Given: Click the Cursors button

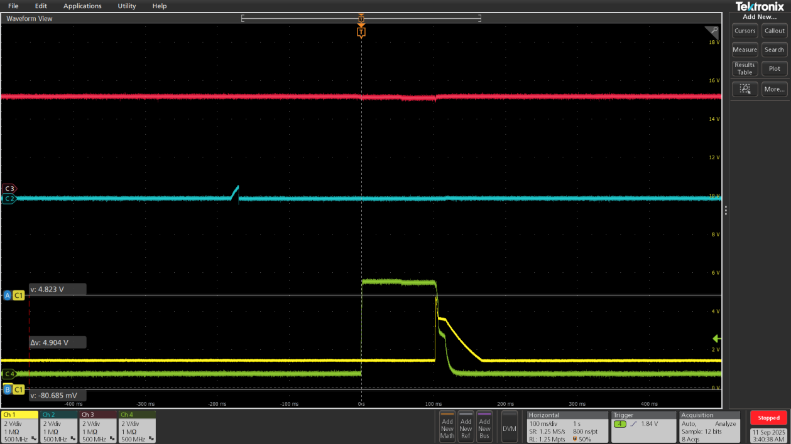Looking at the screenshot, I should pyautogui.click(x=745, y=31).
